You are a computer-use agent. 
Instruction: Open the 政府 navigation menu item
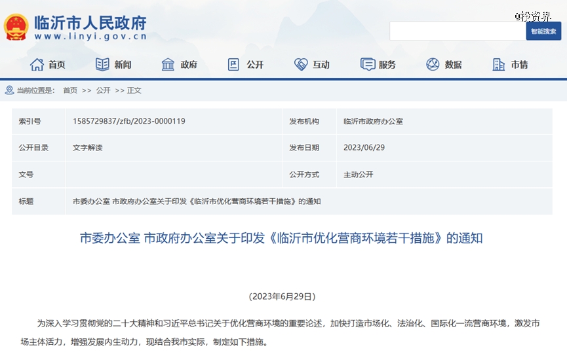click(x=189, y=65)
